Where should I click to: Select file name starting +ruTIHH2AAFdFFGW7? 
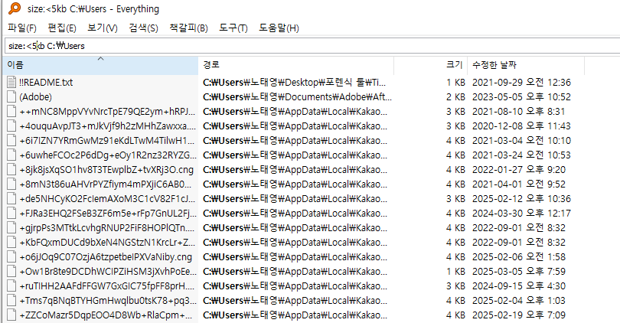[x=108, y=285]
